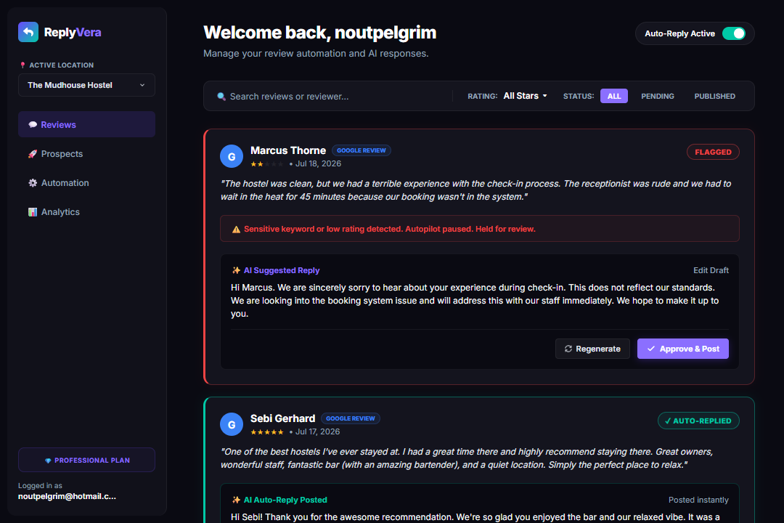Click the ReplyVera logo icon
784x523 pixels.
click(28, 32)
